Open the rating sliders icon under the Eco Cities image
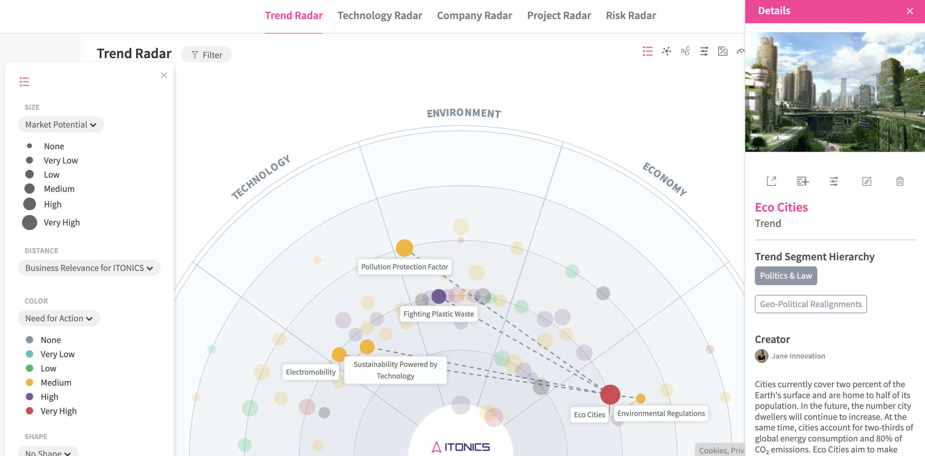Screen dimensions: 925x456 coord(834,181)
